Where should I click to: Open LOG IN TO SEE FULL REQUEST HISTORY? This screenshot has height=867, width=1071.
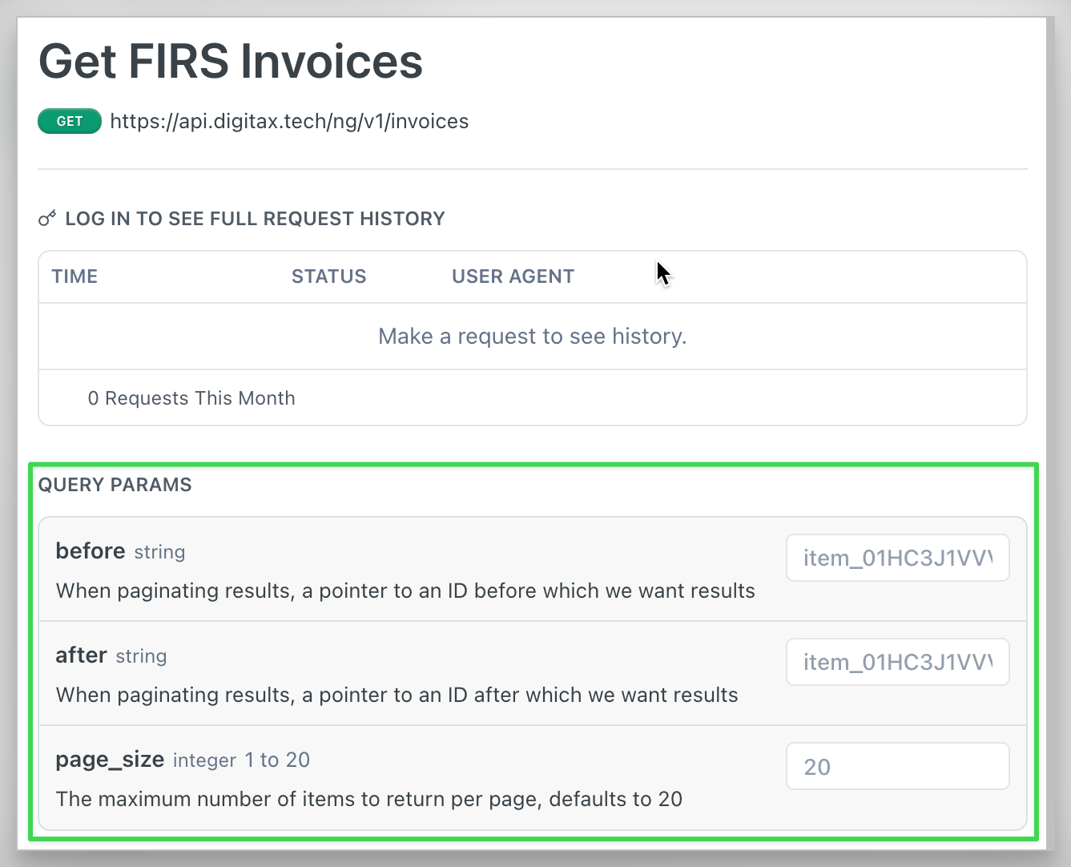[x=255, y=219]
